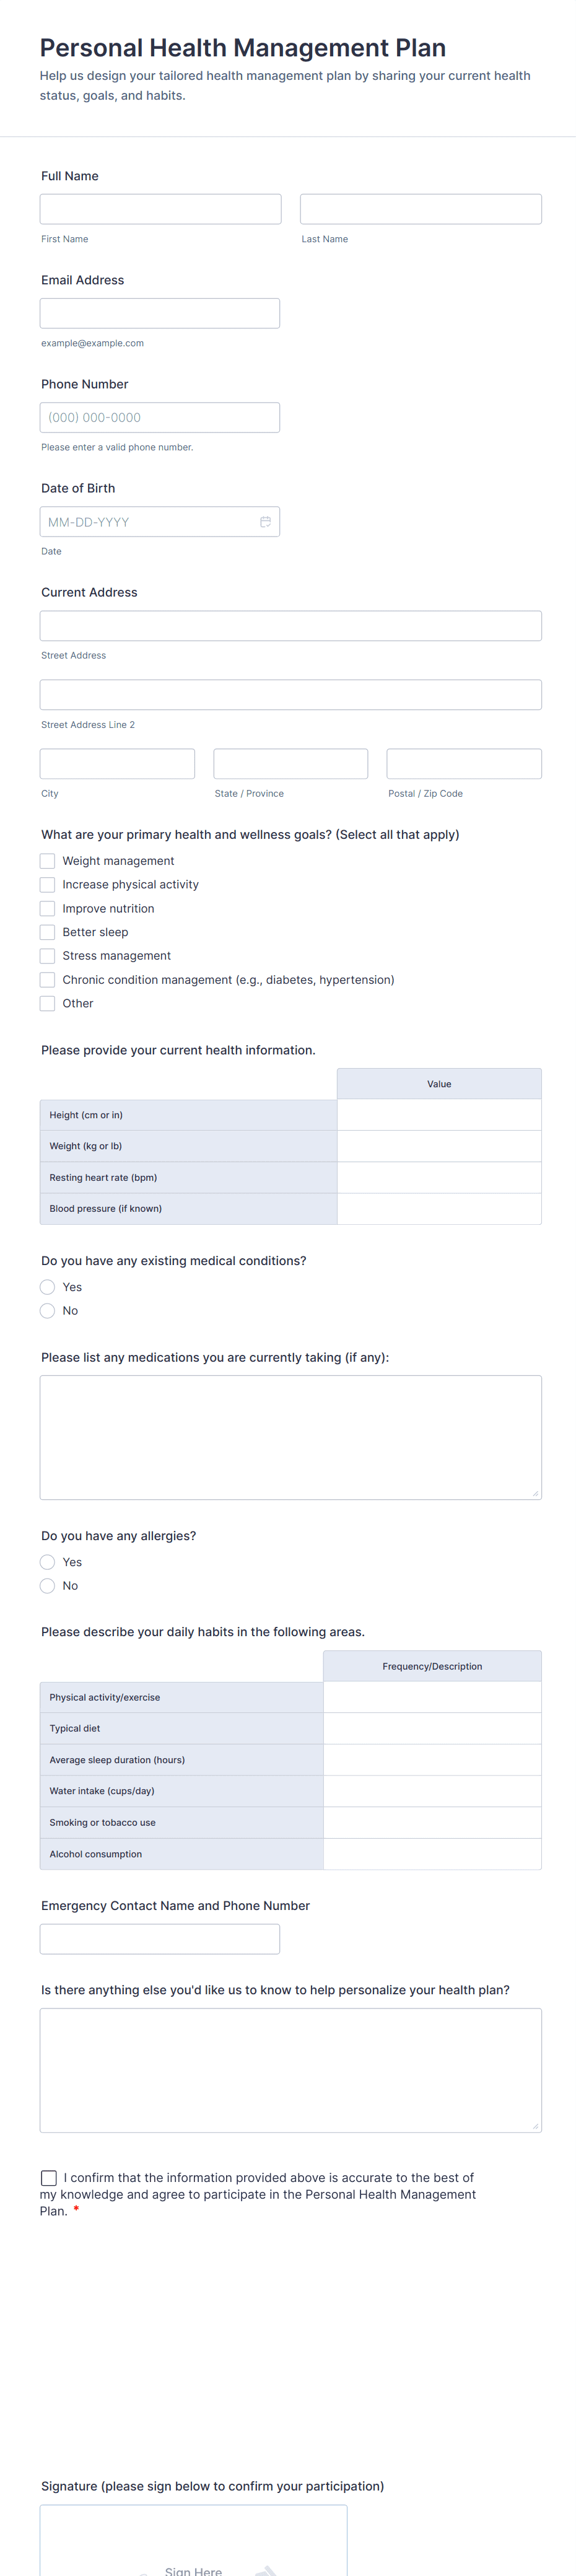Click the Postal / Zip Code field
The width and height of the screenshot is (576, 2576).
[x=464, y=763]
